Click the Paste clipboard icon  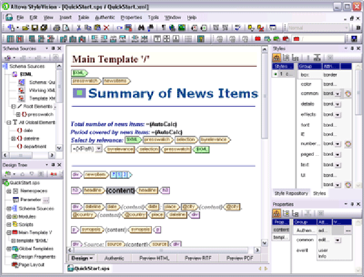(x=98, y=28)
